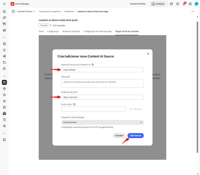Open the three-dots more options menu

pos(193,11)
